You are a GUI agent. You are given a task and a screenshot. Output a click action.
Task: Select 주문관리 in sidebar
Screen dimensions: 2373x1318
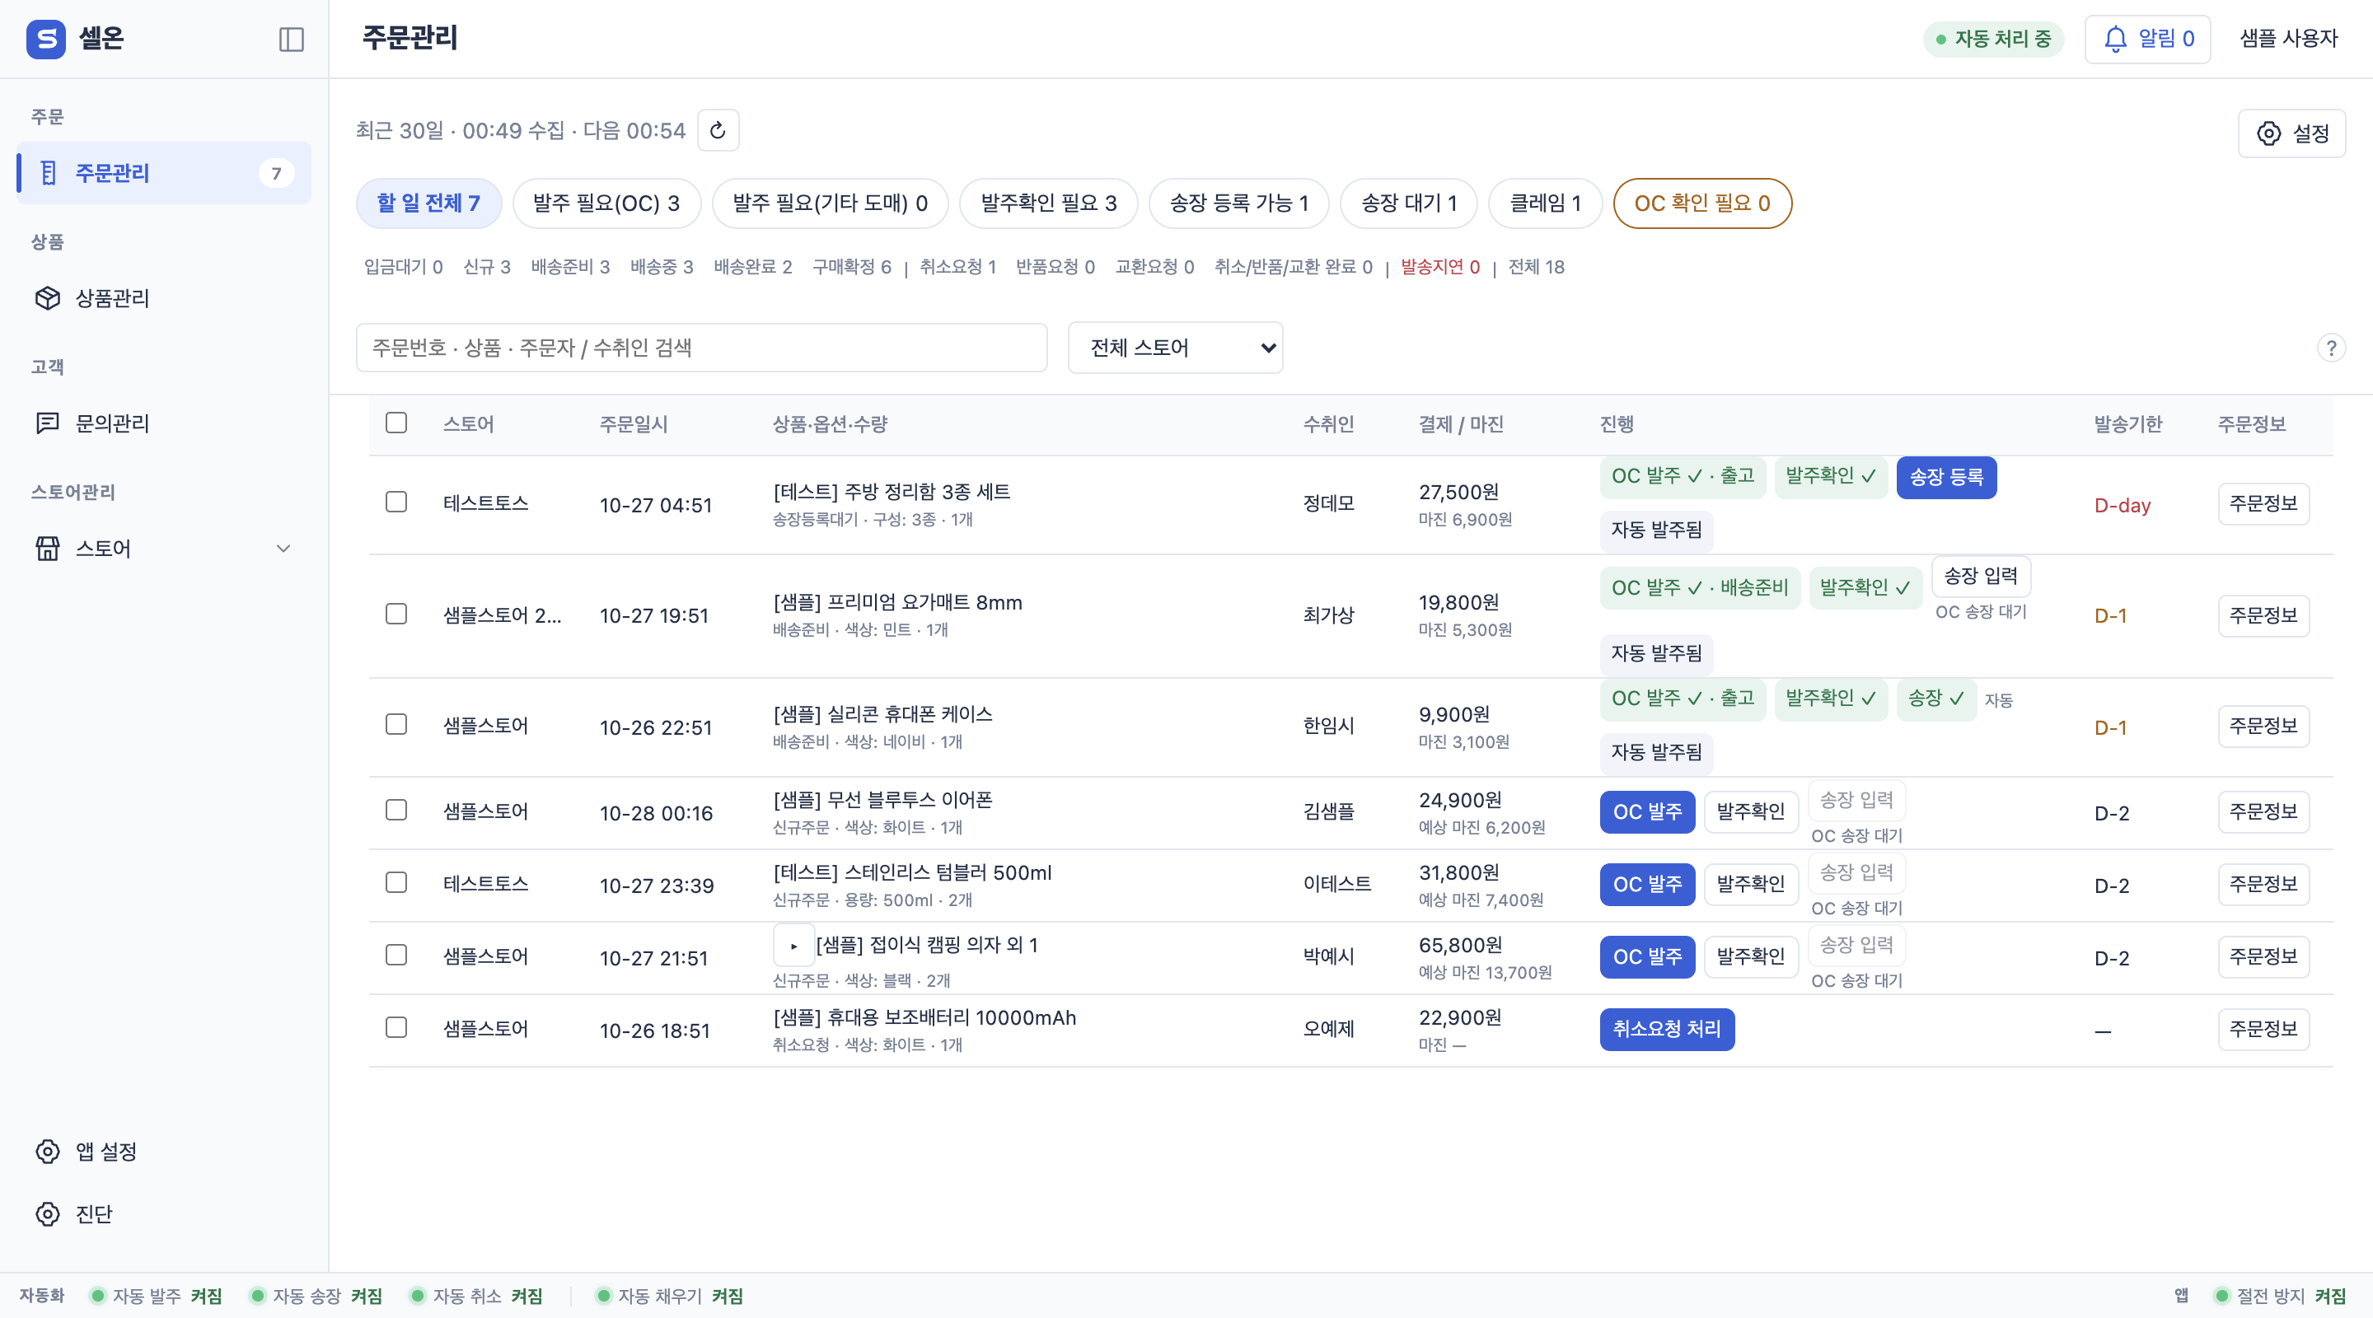point(164,172)
